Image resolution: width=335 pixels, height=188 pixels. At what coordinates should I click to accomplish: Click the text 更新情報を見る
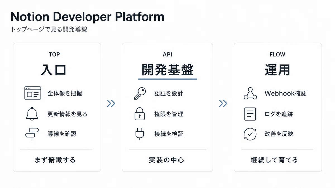pyautogui.click(x=67, y=114)
